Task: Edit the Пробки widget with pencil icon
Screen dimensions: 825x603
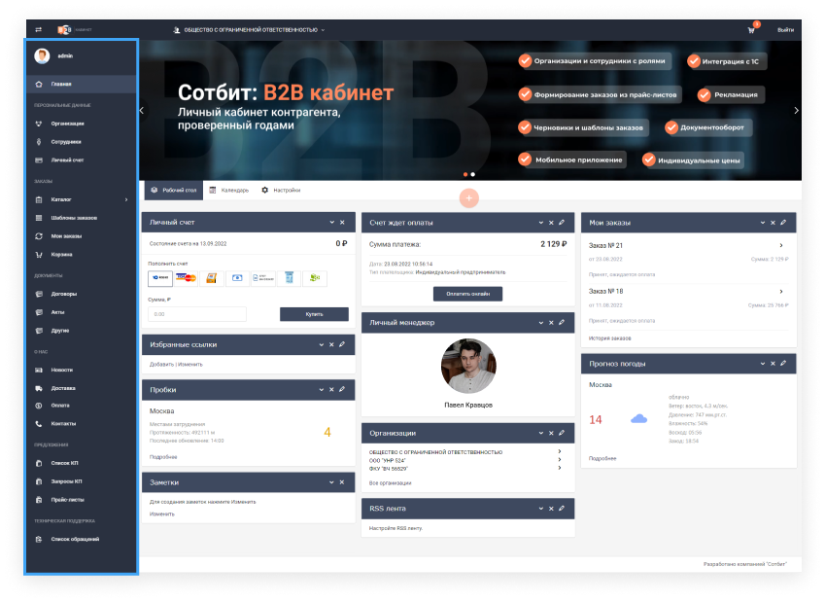Action: (x=342, y=388)
